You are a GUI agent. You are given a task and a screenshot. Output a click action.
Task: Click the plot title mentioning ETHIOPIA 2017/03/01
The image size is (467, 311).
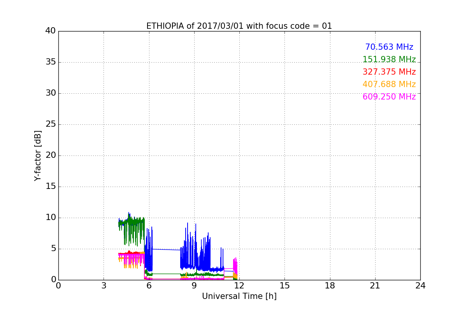[239, 26]
